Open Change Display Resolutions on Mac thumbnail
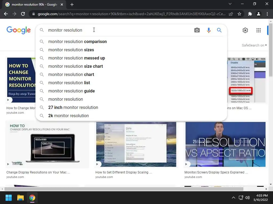 [x=47, y=144]
